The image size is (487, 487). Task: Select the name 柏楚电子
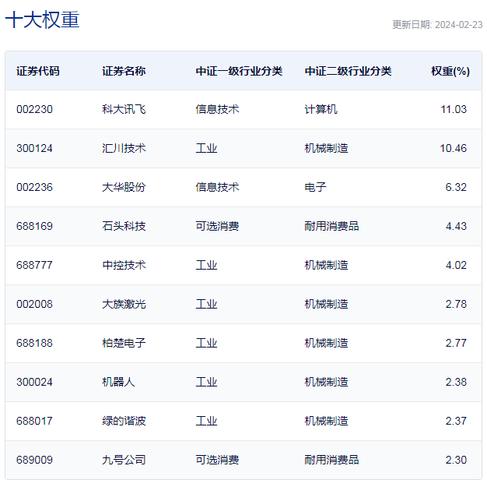[x=124, y=343]
